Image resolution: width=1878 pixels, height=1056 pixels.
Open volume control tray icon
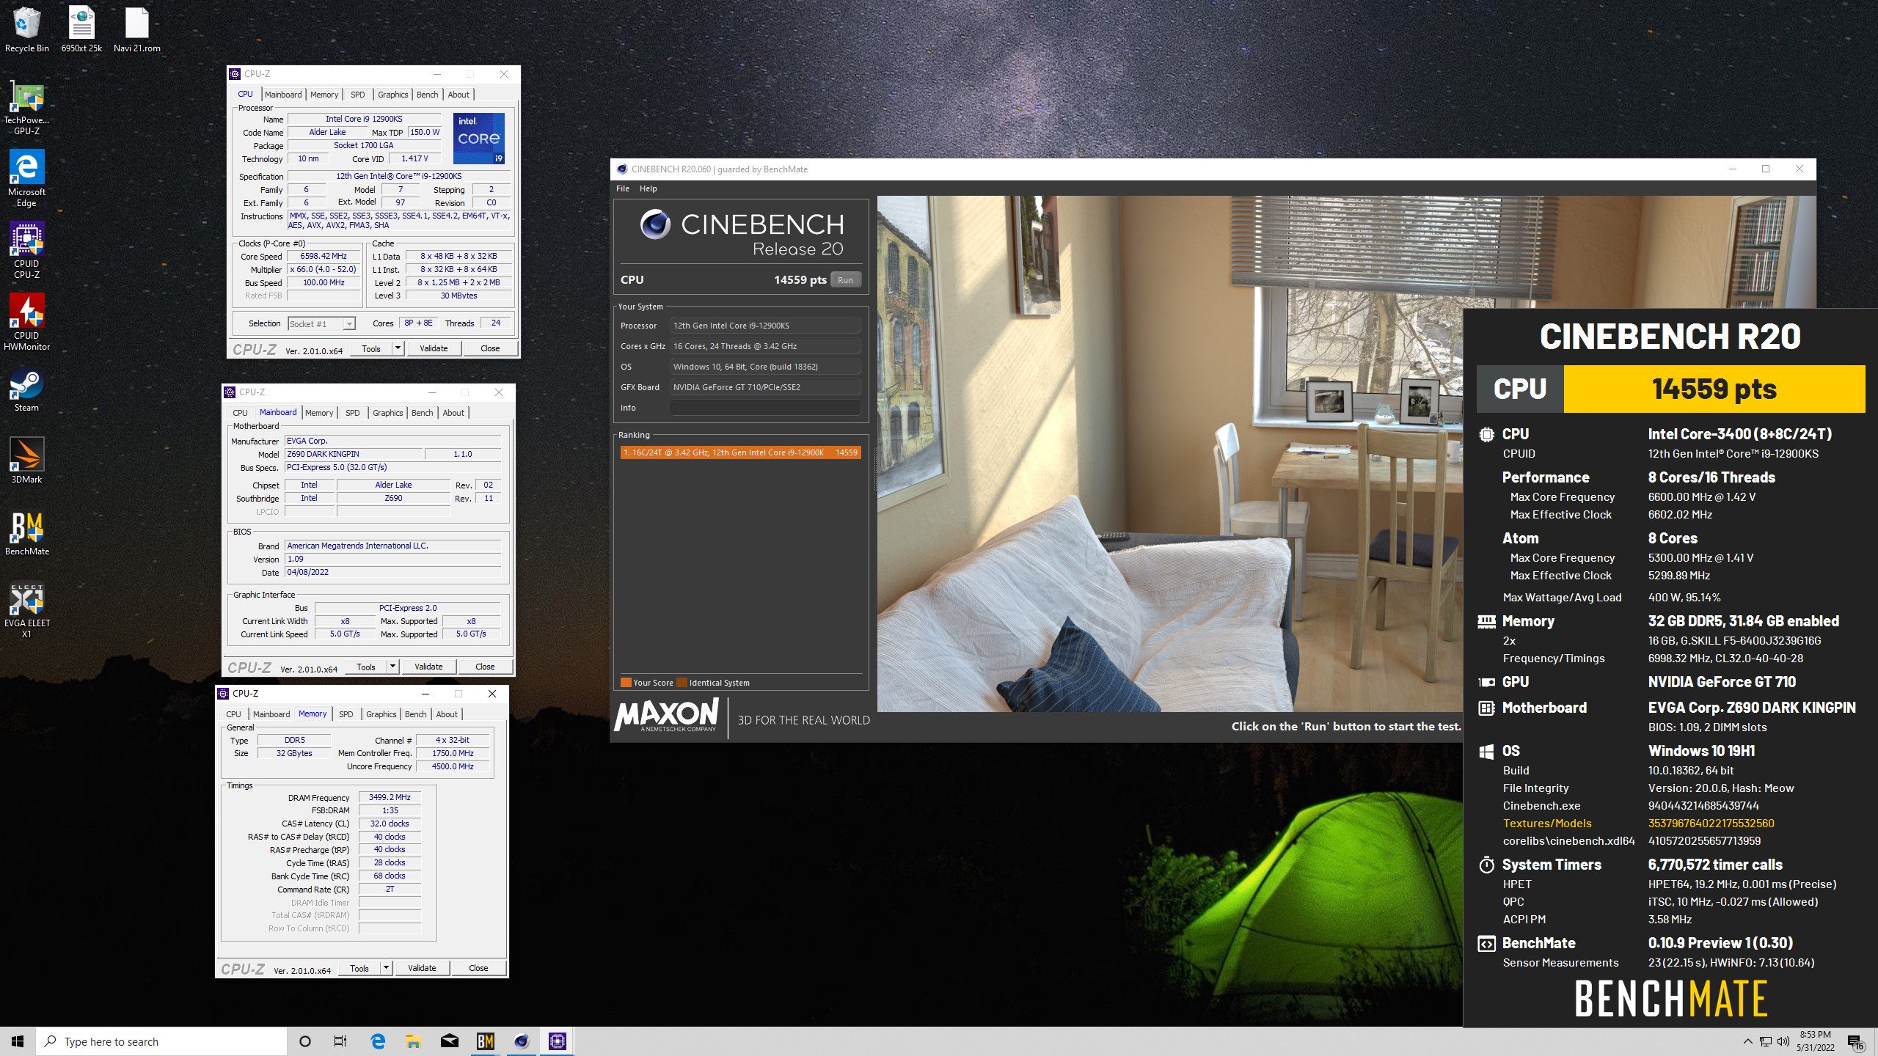click(x=1783, y=1041)
